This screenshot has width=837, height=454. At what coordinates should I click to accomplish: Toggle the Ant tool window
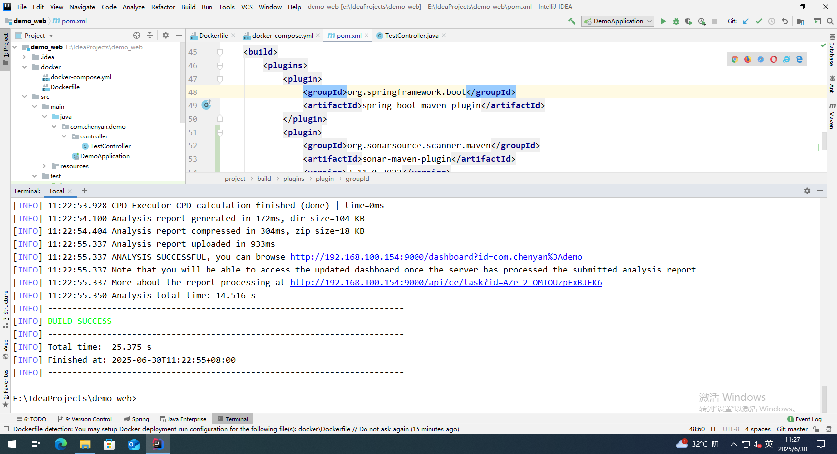(832, 85)
